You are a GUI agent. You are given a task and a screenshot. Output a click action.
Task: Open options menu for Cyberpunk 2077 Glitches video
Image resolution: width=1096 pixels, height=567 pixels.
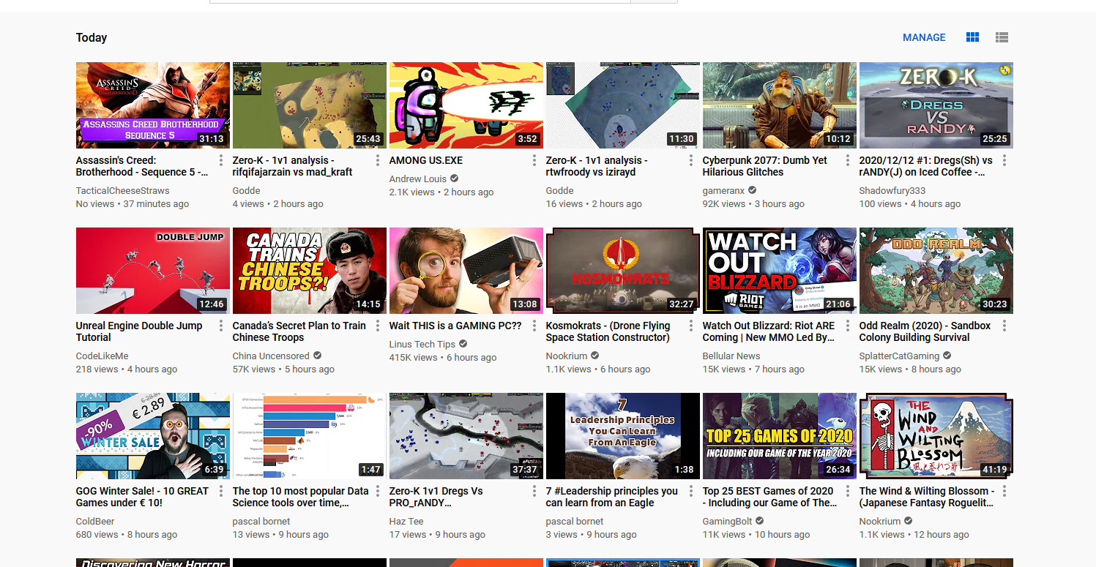click(x=848, y=160)
